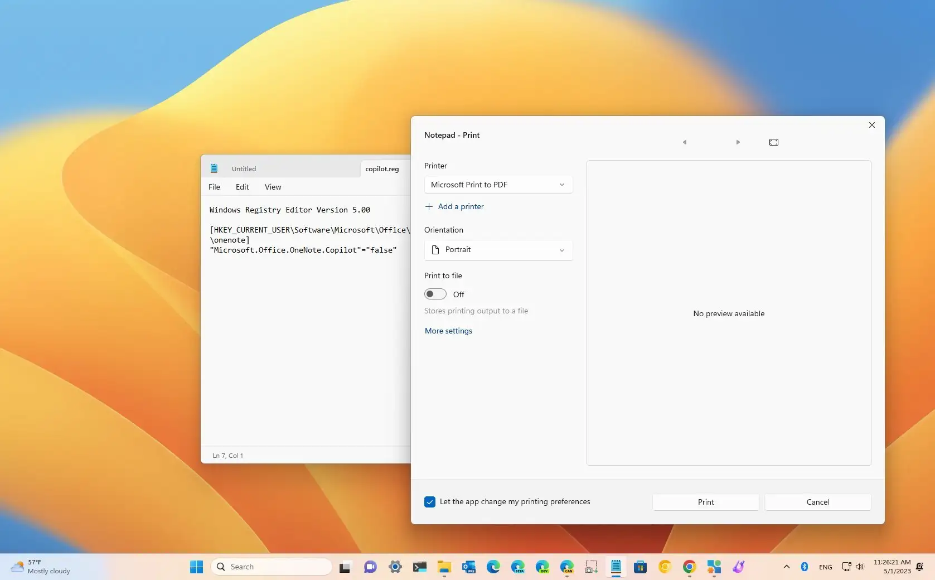Open the Edit menu in Notepad
Viewport: 935px width, 580px height.
(x=242, y=187)
